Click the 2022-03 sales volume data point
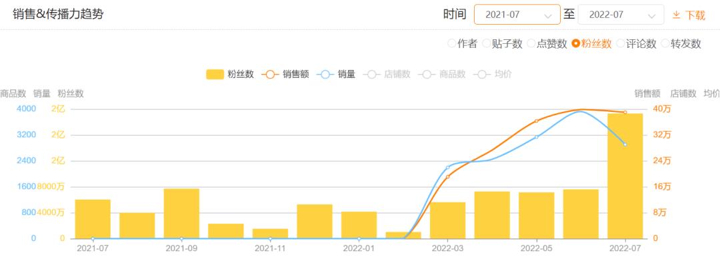 448,167
